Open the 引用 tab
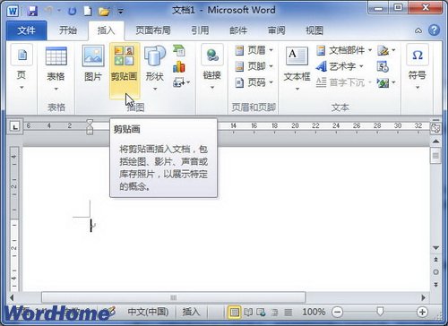This screenshot has width=448, height=326. (200, 30)
